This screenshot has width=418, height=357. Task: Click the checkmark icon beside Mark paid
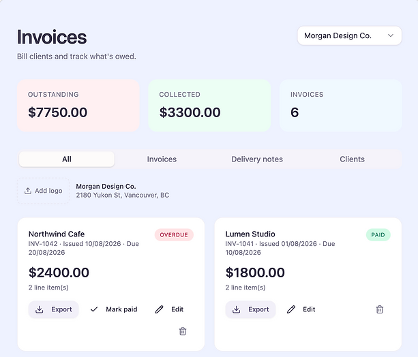click(x=94, y=309)
